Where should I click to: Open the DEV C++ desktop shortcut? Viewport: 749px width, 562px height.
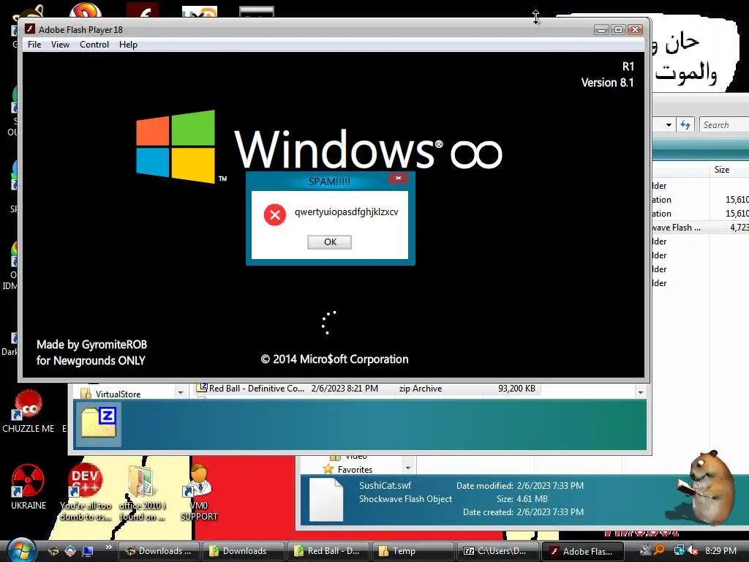(x=85, y=491)
